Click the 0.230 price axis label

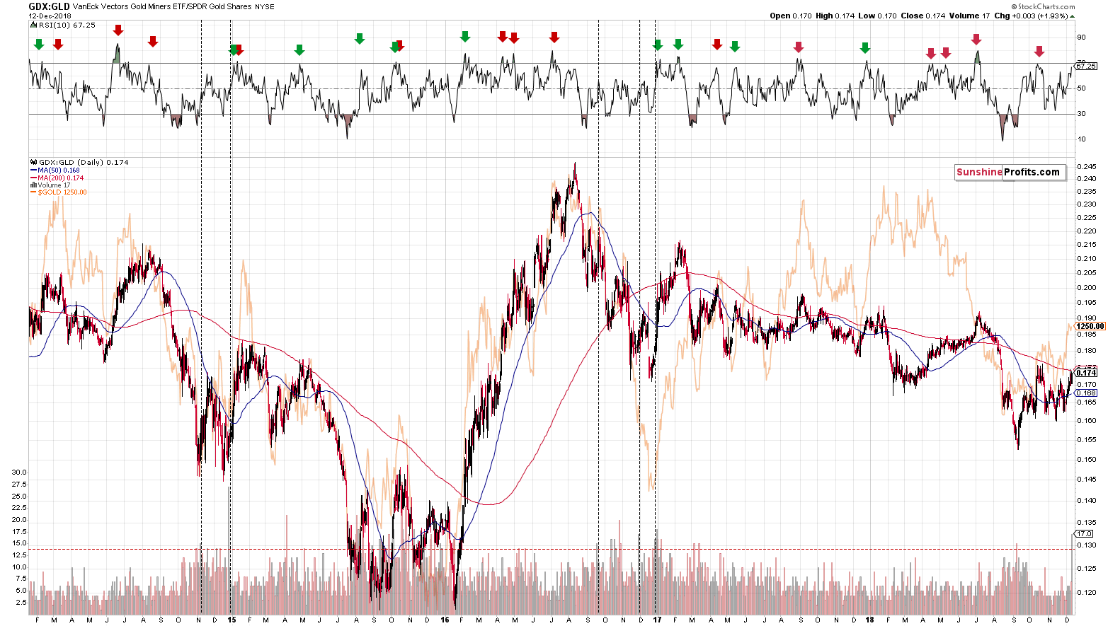pos(1087,204)
